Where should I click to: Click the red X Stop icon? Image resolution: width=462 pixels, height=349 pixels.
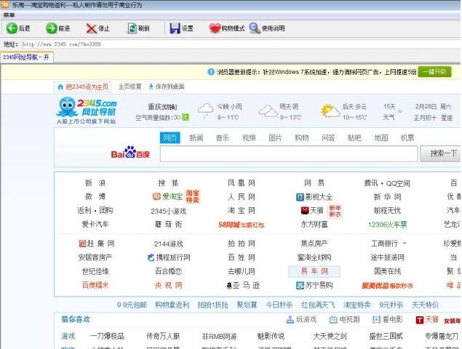[92, 28]
